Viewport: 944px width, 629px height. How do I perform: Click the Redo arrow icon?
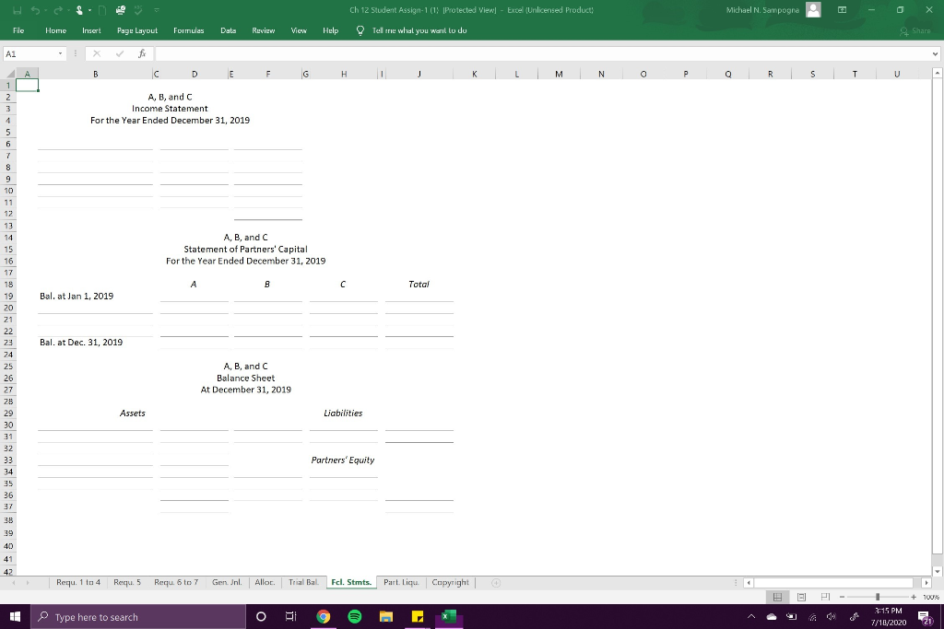58,10
